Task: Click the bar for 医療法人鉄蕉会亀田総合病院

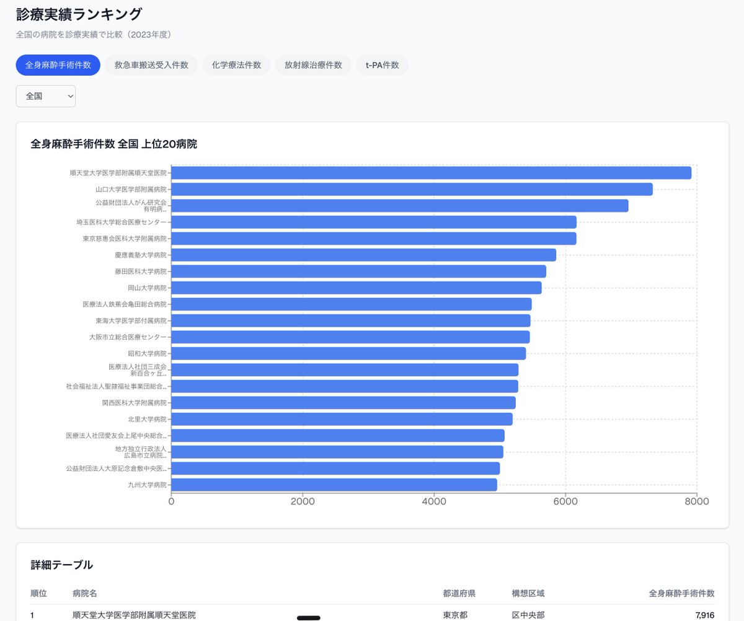Action: pos(352,304)
